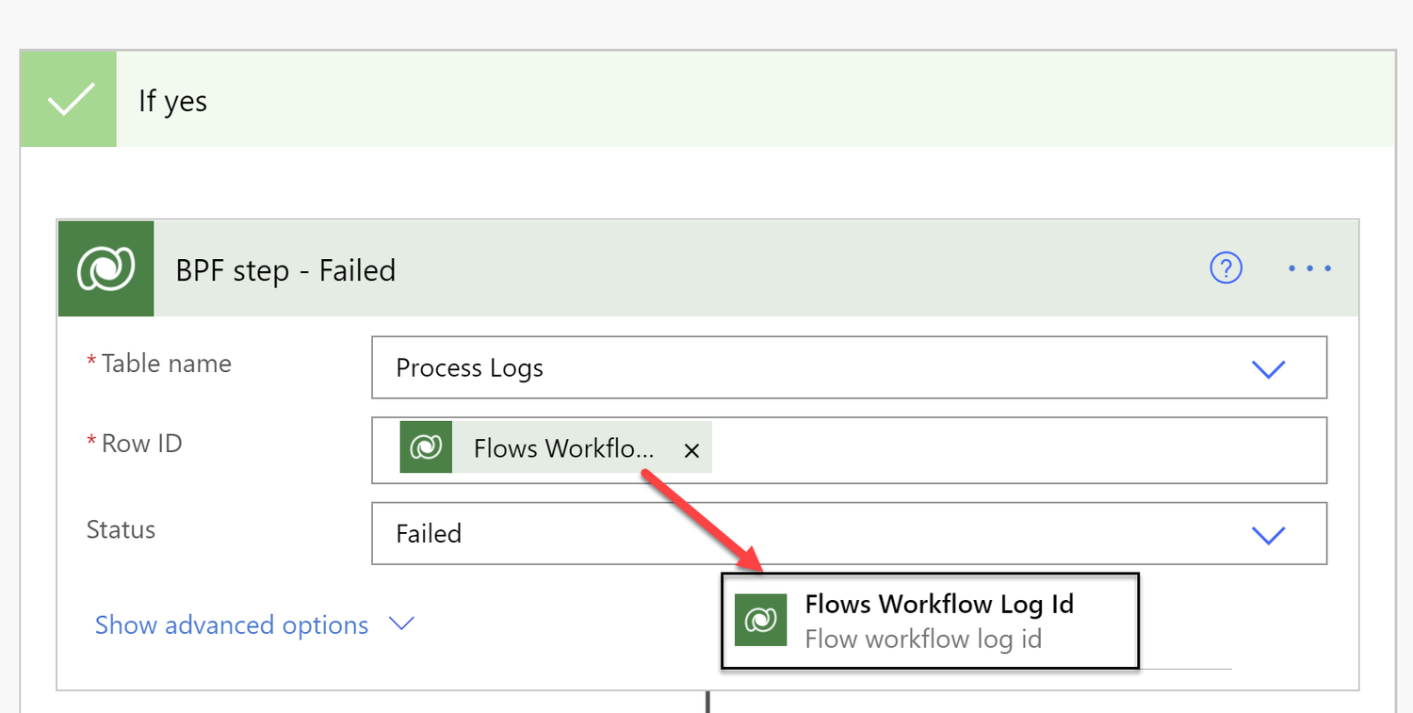
Task: Open the ellipsis menu on BPF step - Failed
Action: [1308, 268]
